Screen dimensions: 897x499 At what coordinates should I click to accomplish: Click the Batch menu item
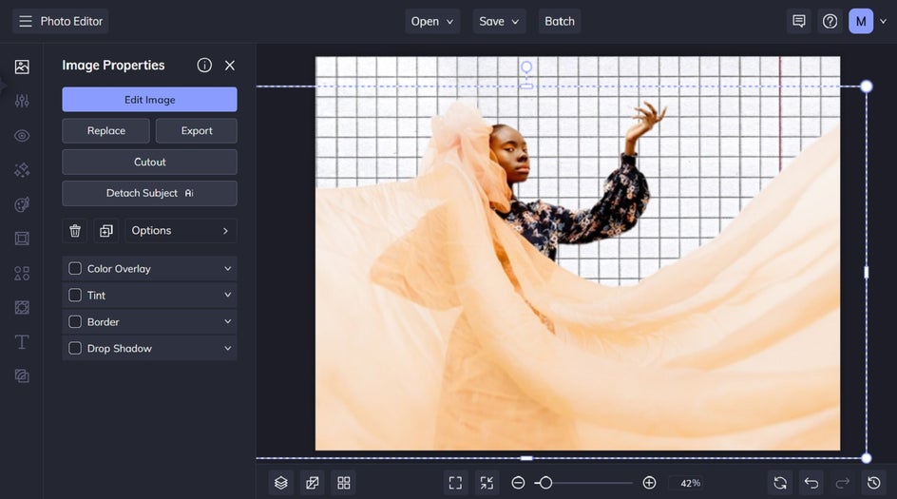pyautogui.click(x=560, y=21)
